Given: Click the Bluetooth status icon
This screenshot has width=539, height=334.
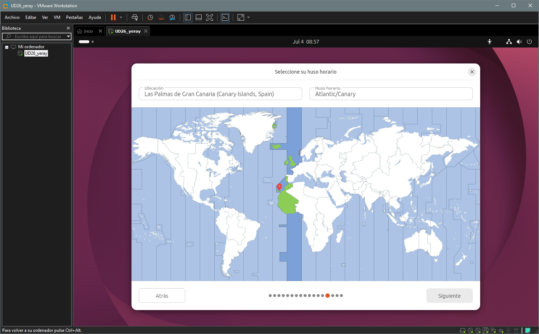Looking at the screenshot, I should (508, 330).
